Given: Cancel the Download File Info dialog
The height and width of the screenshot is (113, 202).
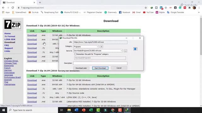Looking at the screenshot, I should click(119, 68).
